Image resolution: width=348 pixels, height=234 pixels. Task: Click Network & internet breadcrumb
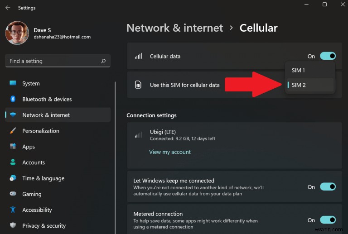tap(174, 28)
